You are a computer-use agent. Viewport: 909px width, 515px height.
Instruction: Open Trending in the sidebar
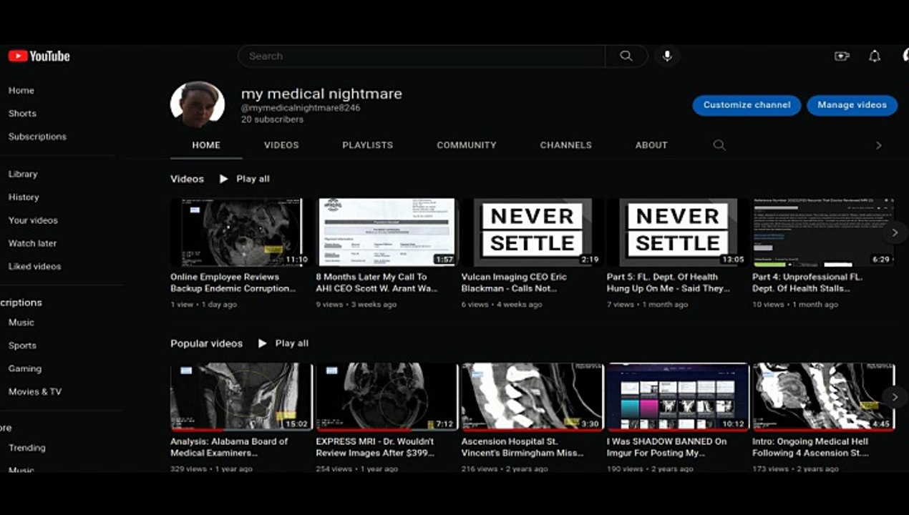[x=27, y=448]
